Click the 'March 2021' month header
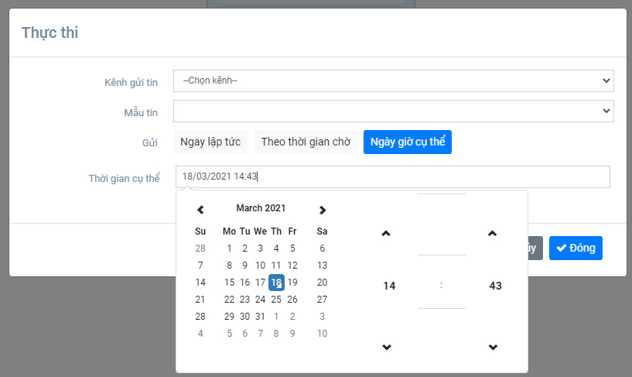632x377 pixels. 261,208
